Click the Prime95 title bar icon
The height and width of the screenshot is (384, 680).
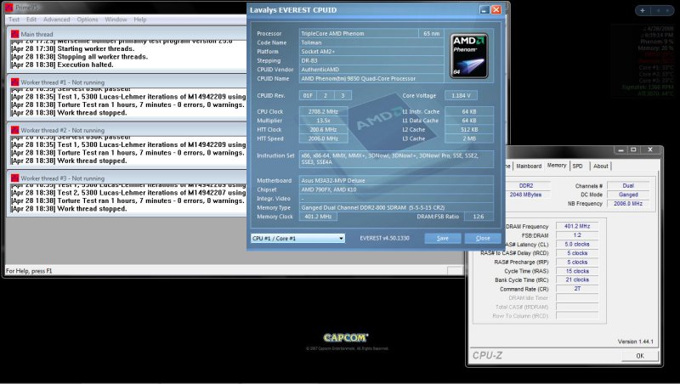pyautogui.click(x=8, y=8)
